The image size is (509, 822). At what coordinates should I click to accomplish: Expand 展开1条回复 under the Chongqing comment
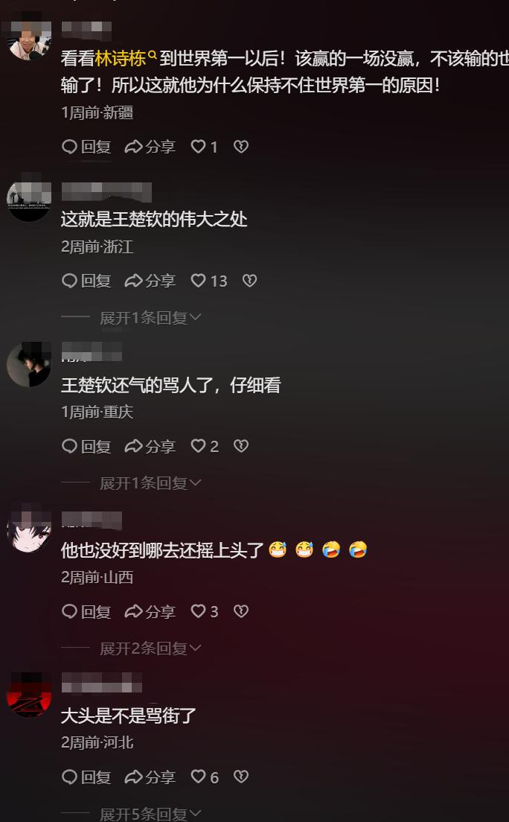pyautogui.click(x=150, y=482)
